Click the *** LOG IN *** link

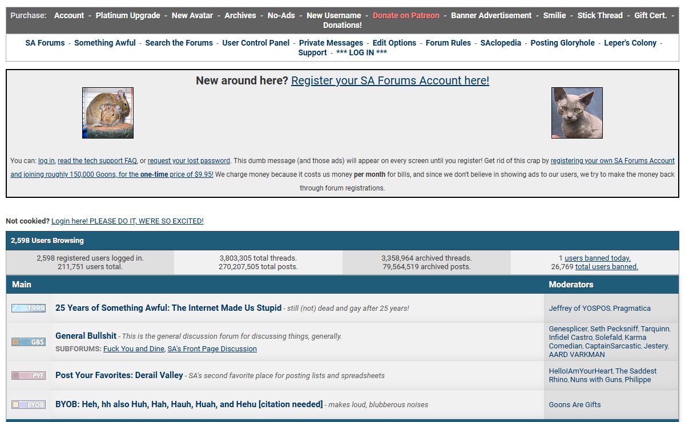tap(361, 52)
